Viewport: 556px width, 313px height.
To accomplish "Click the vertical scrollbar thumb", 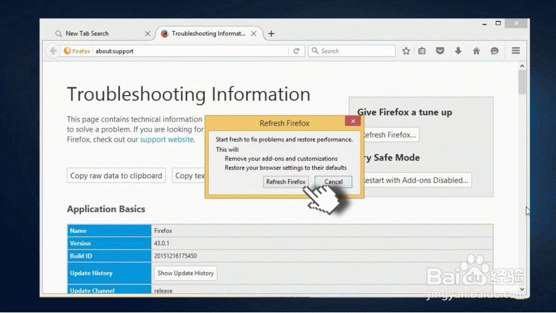I will (522, 82).
